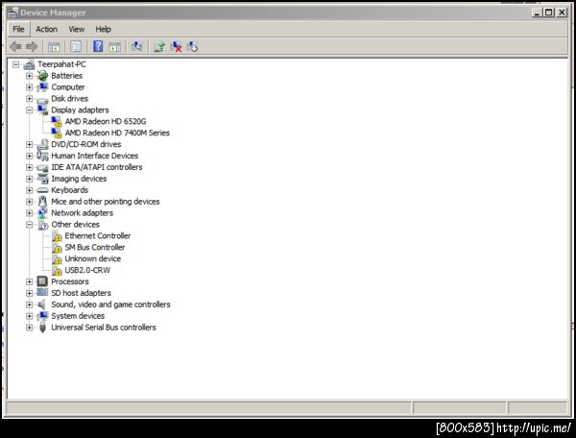Select SM Bus Controller entry
Screen dimensions: 576x438
pyautogui.click(x=95, y=247)
